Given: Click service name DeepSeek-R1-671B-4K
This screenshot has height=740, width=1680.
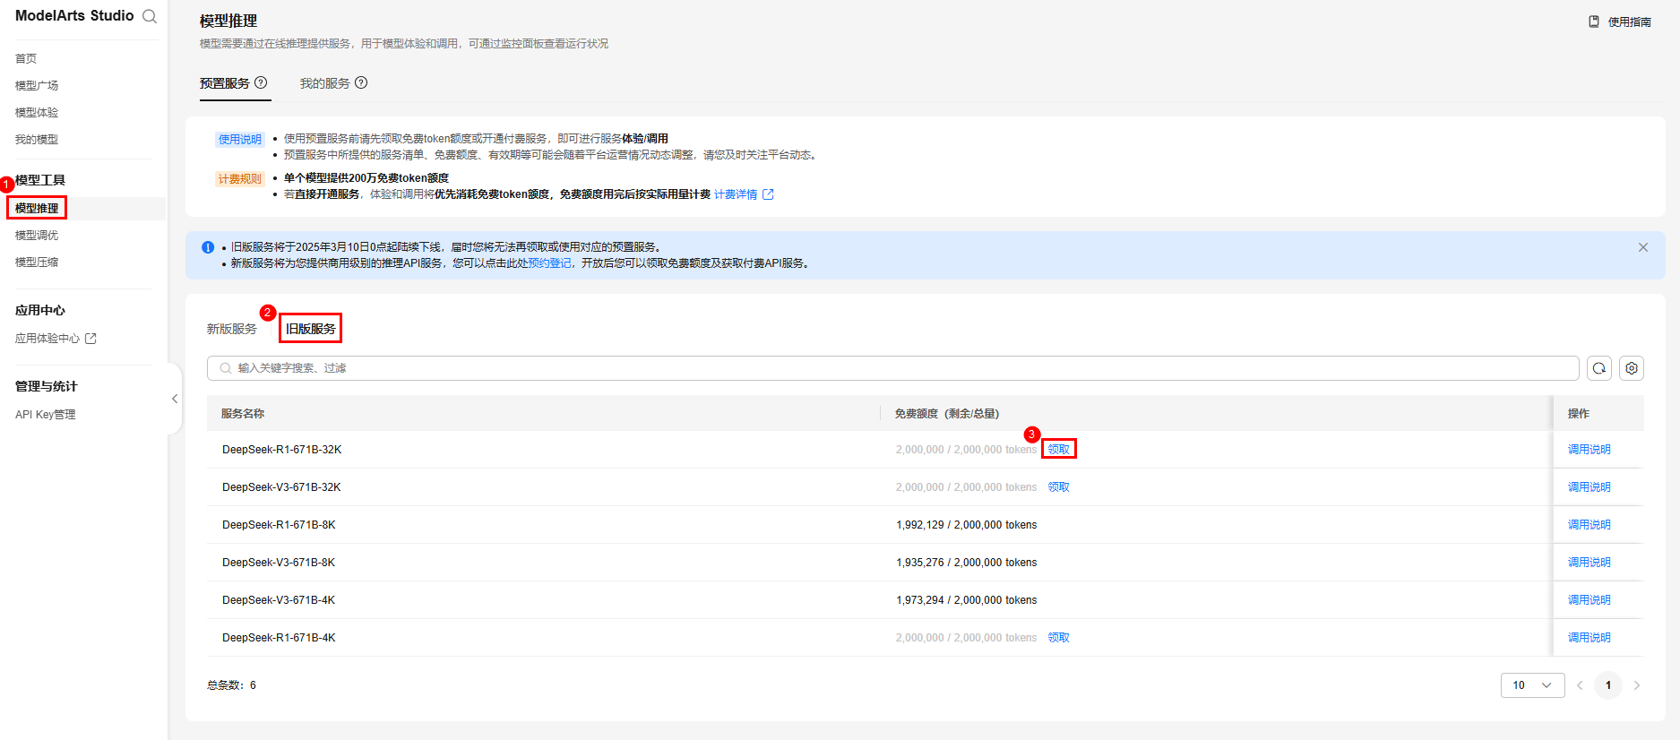Looking at the screenshot, I should (279, 638).
